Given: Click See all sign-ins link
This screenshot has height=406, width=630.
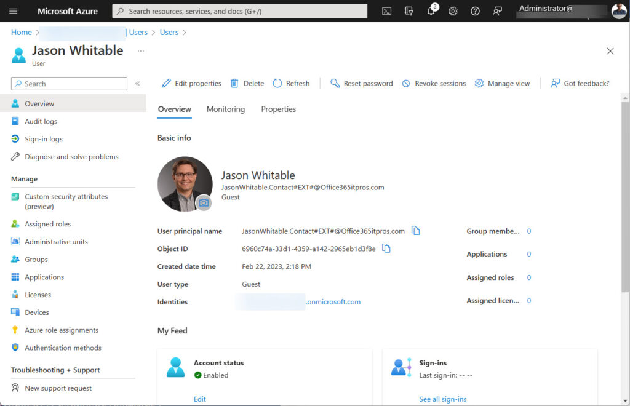Looking at the screenshot, I should [x=443, y=399].
